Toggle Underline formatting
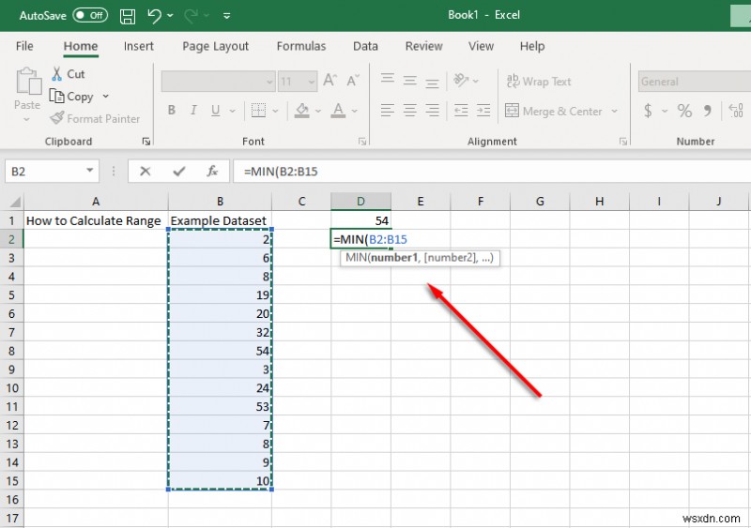 pyautogui.click(x=216, y=111)
